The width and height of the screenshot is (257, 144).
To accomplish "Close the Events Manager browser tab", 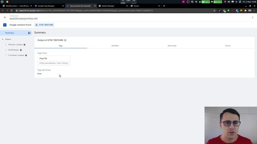I will tap(127, 6).
